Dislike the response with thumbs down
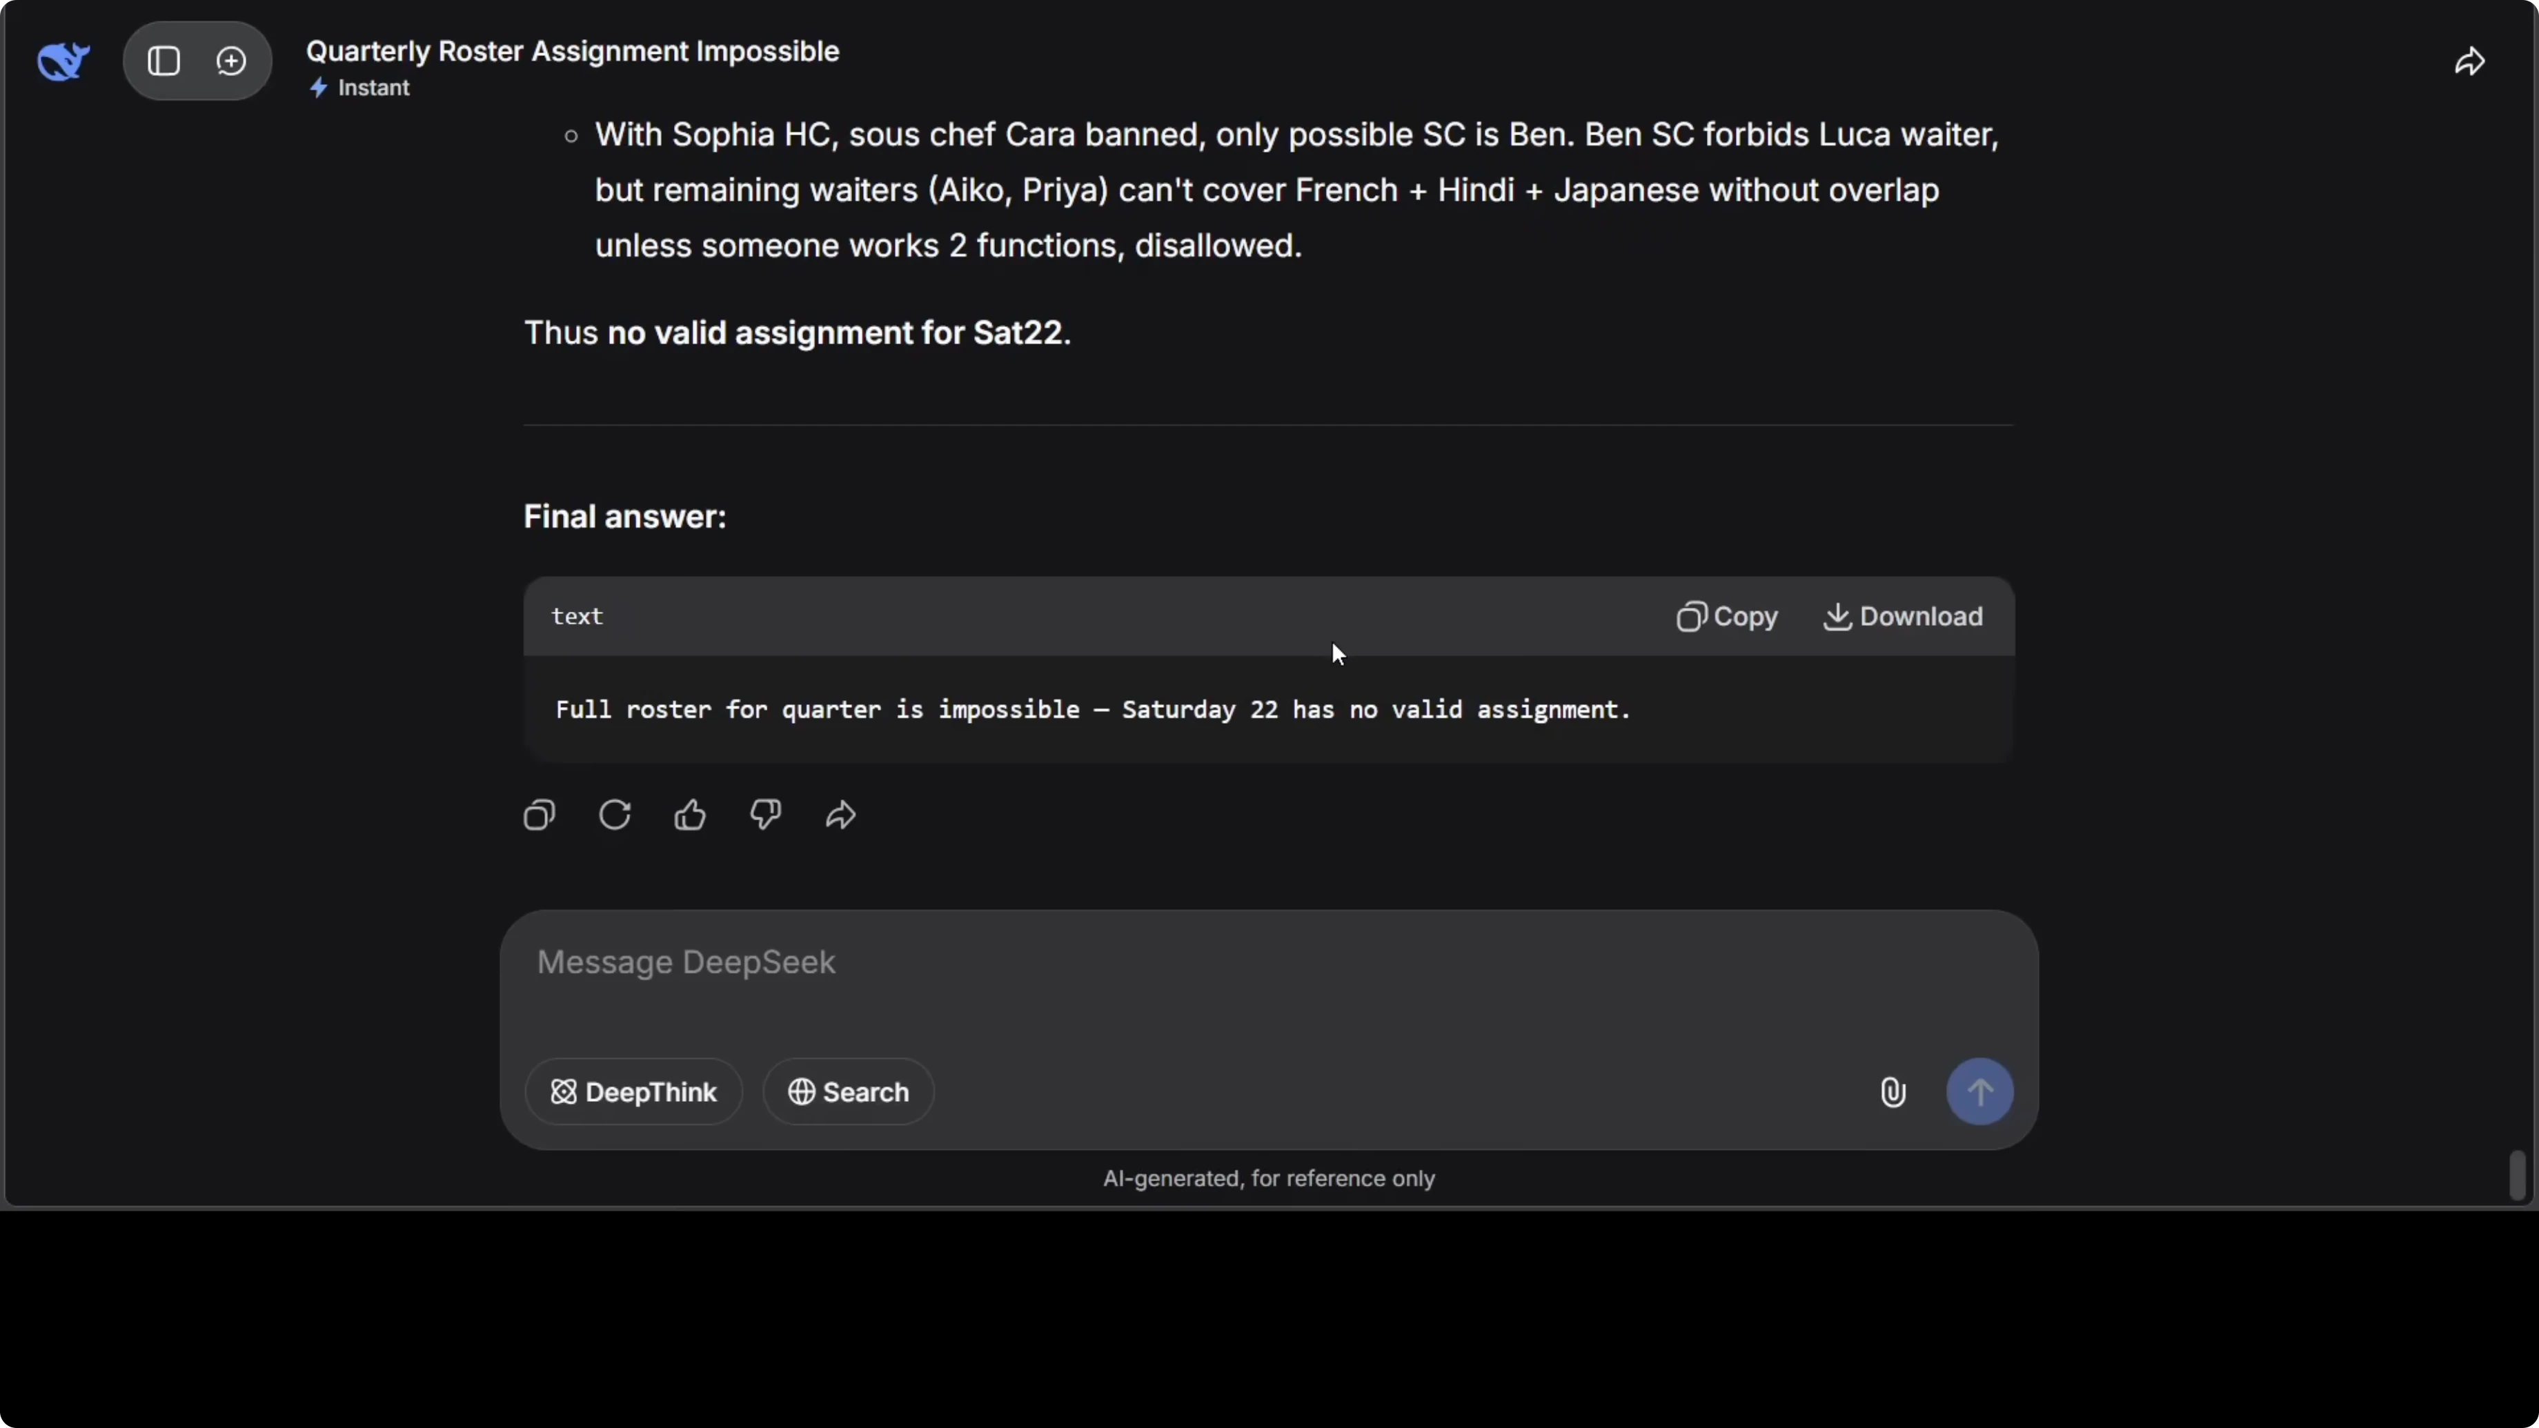The height and width of the screenshot is (1428, 2539). pyautogui.click(x=766, y=815)
